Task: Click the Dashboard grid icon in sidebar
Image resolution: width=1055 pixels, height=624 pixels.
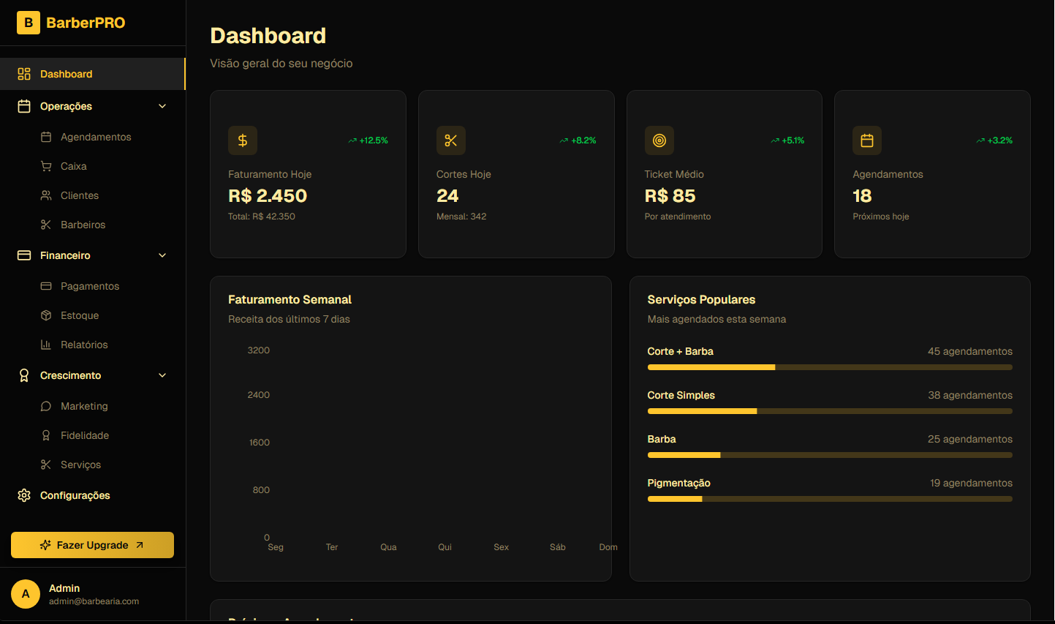Action: (x=24, y=74)
